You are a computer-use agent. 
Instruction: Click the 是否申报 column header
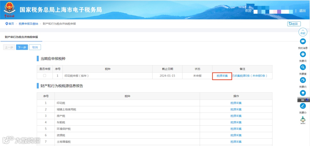45,69
